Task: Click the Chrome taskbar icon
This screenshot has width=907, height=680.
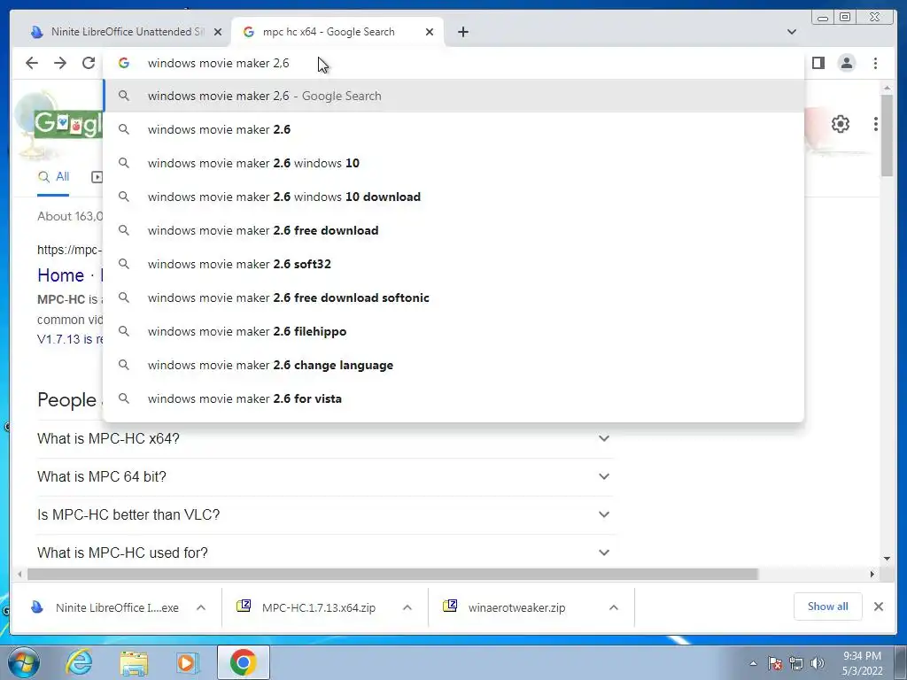Action: pos(244,662)
